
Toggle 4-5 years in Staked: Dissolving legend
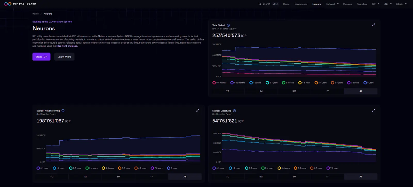[283, 168]
